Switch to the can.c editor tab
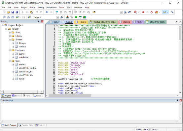Image resolution: width=183 pixels, height=131 pixels. pyautogui.click(x=55, y=22)
